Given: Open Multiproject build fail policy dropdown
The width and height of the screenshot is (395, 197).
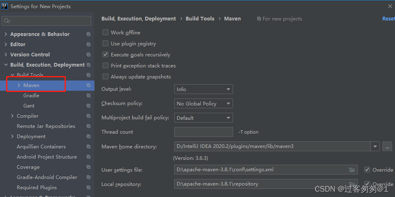Looking at the screenshot, I should tap(203, 118).
